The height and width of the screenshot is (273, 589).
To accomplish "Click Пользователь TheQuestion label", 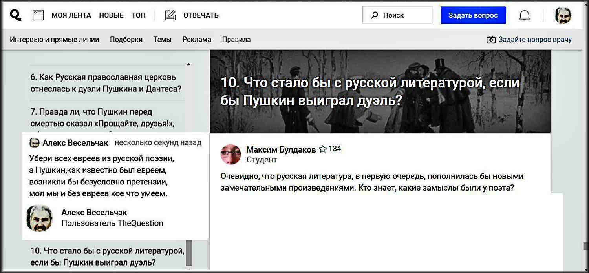I will (112, 223).
